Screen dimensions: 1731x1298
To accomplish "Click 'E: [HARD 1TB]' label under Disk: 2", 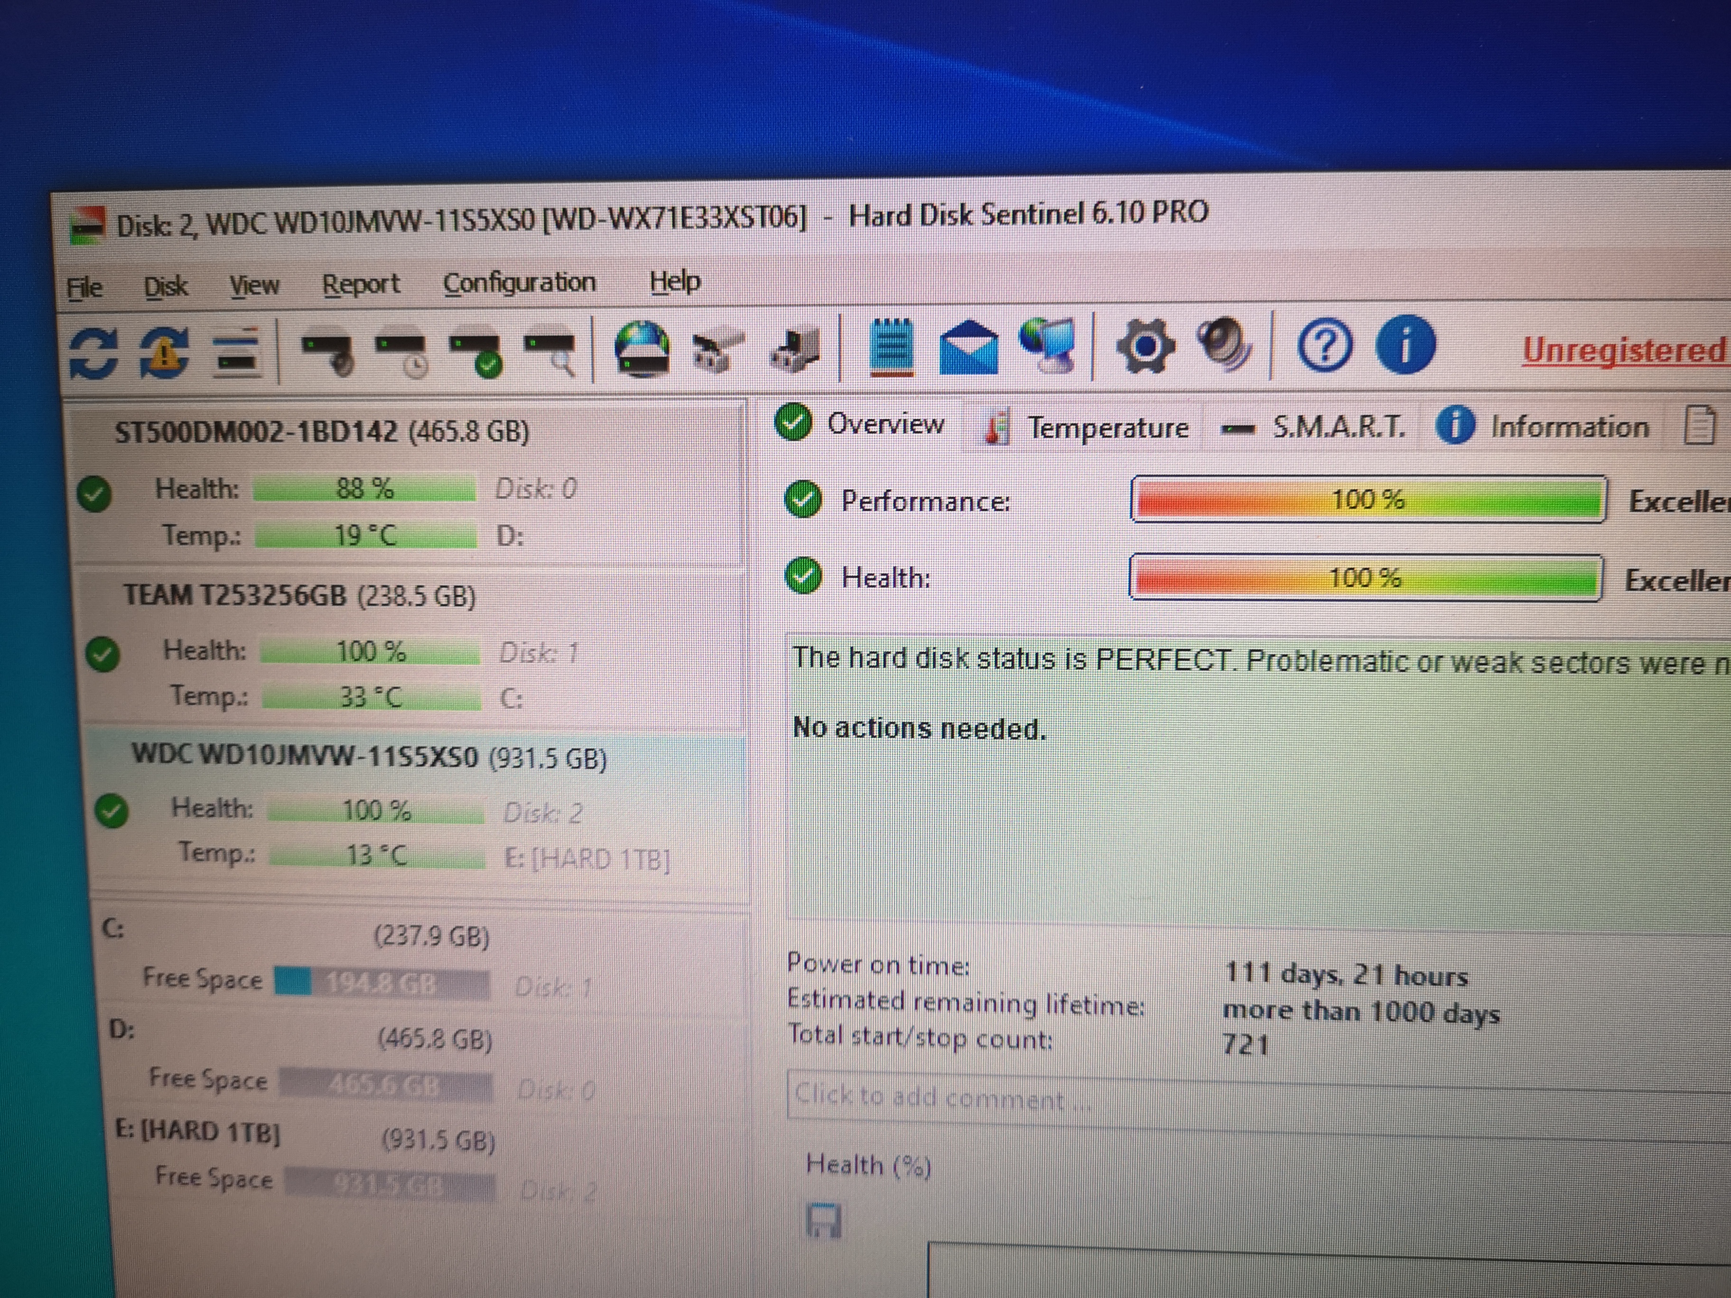I will click(x=588, y=860).
